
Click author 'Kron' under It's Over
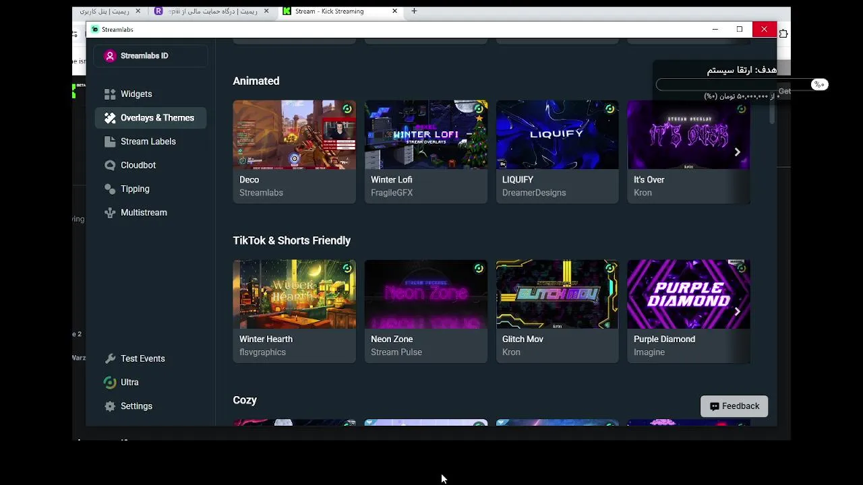[x=643, y=193]
